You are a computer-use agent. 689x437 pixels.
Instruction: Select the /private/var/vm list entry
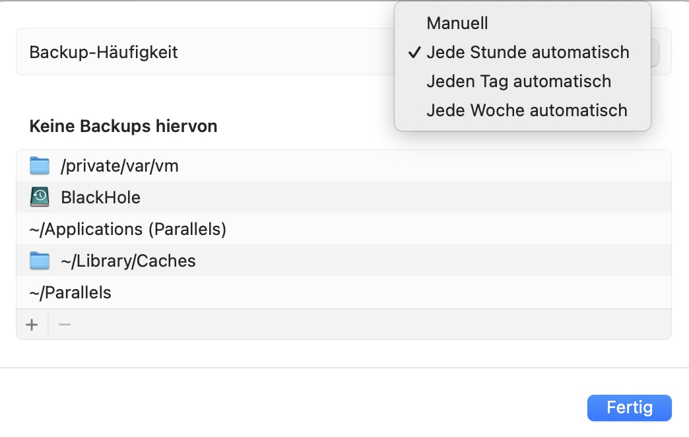[344, 166]
